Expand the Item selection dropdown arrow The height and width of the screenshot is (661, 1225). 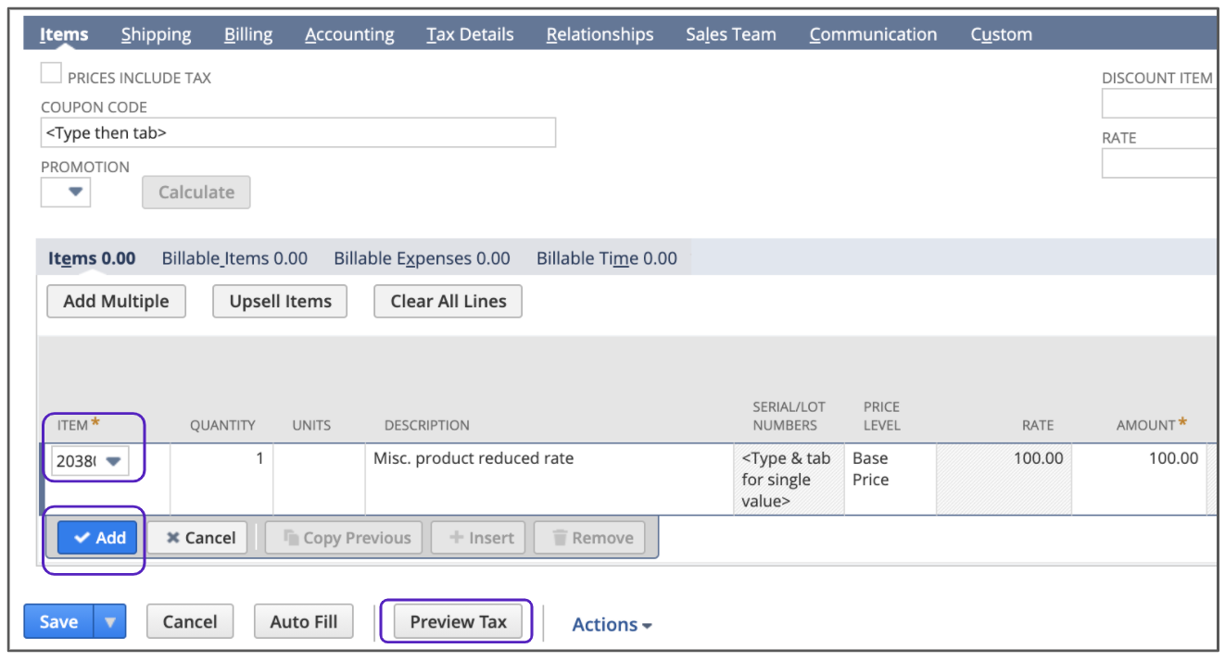tap(114, 461)
